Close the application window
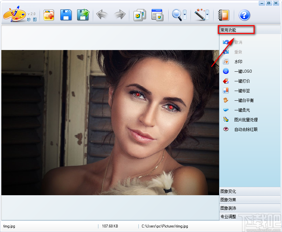 [276, 3]
